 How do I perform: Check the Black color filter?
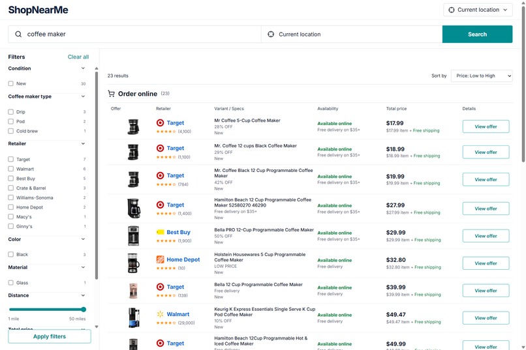coord(10,254)
